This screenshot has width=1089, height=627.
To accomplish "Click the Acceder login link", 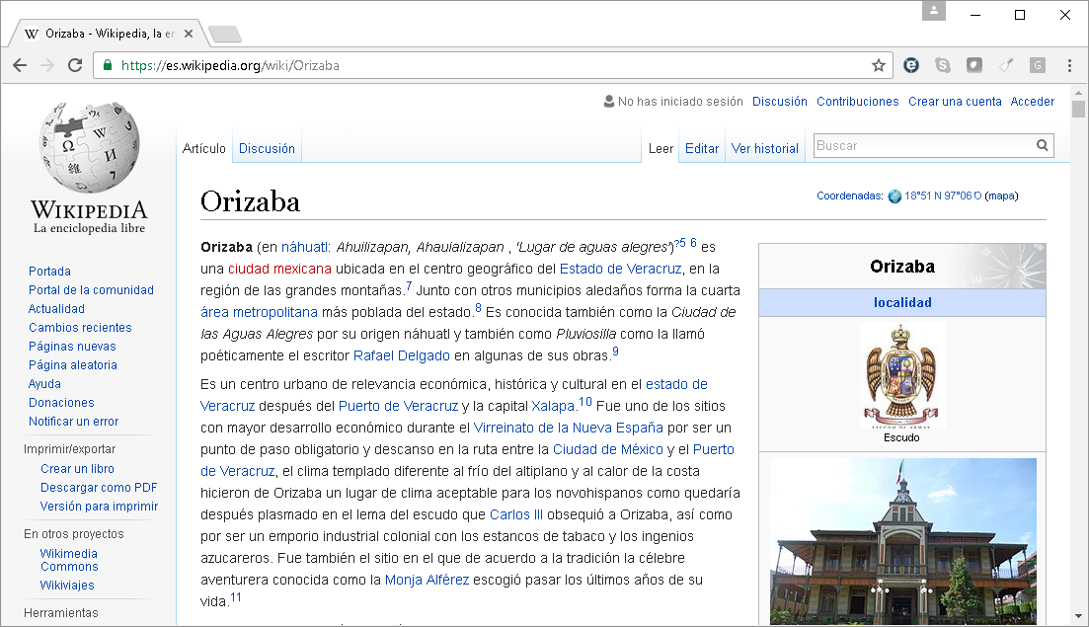I will click(x=1032, y=102).
